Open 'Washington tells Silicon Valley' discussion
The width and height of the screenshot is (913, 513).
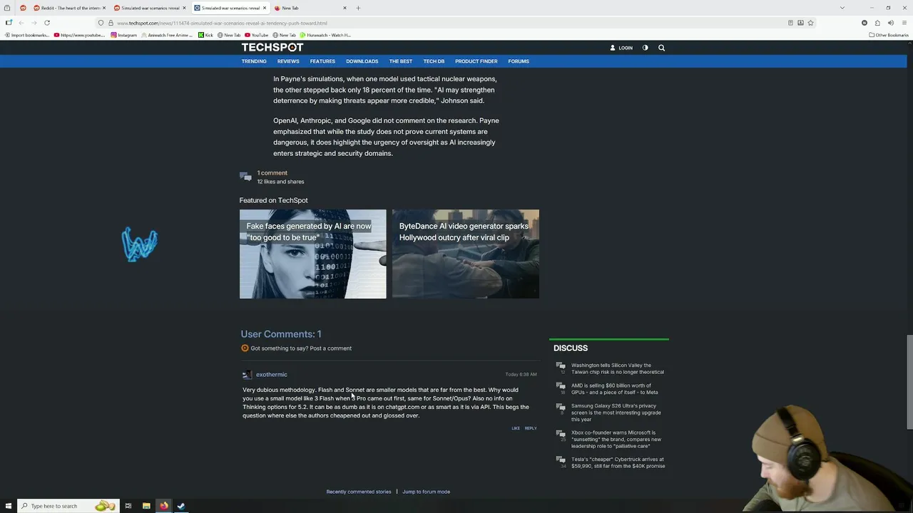(x=618, y=368)
